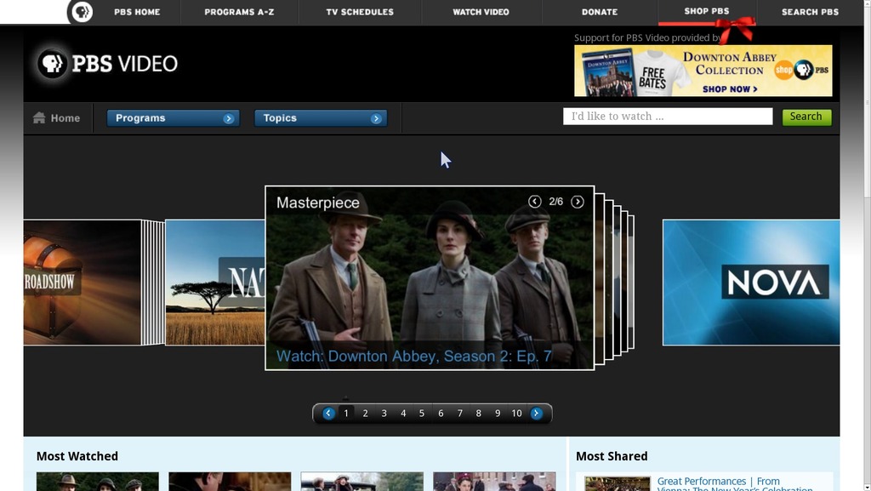Open carousel page 10

pos(516,414)
